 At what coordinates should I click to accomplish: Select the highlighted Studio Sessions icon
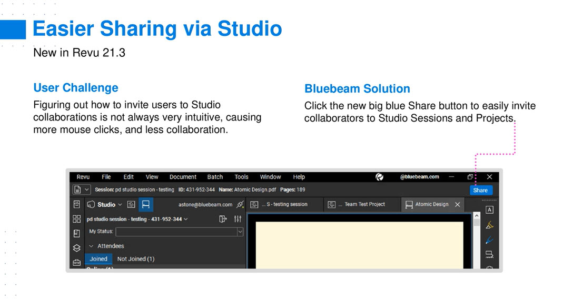146,204
